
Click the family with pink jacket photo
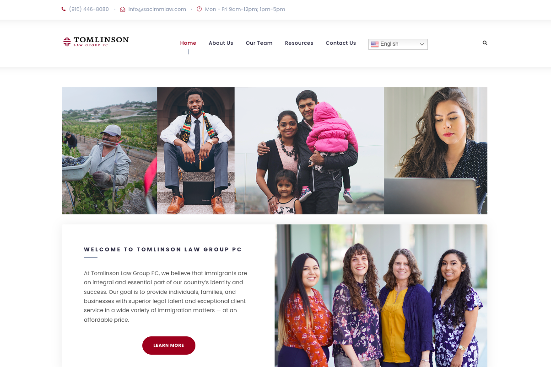309,151
